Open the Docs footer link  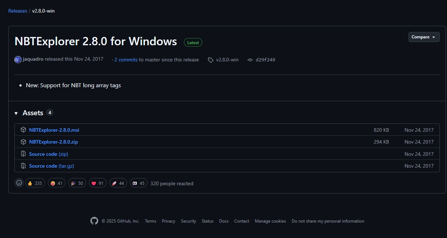coord(224,221)
